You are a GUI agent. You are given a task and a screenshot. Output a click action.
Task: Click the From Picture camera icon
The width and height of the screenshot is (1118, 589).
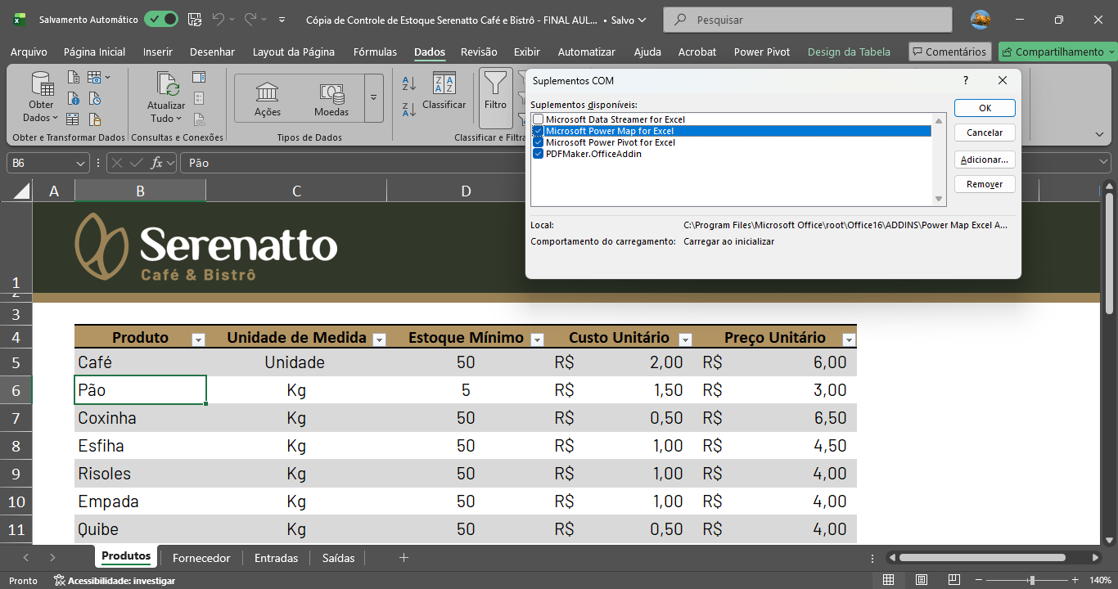coord(94,78)
